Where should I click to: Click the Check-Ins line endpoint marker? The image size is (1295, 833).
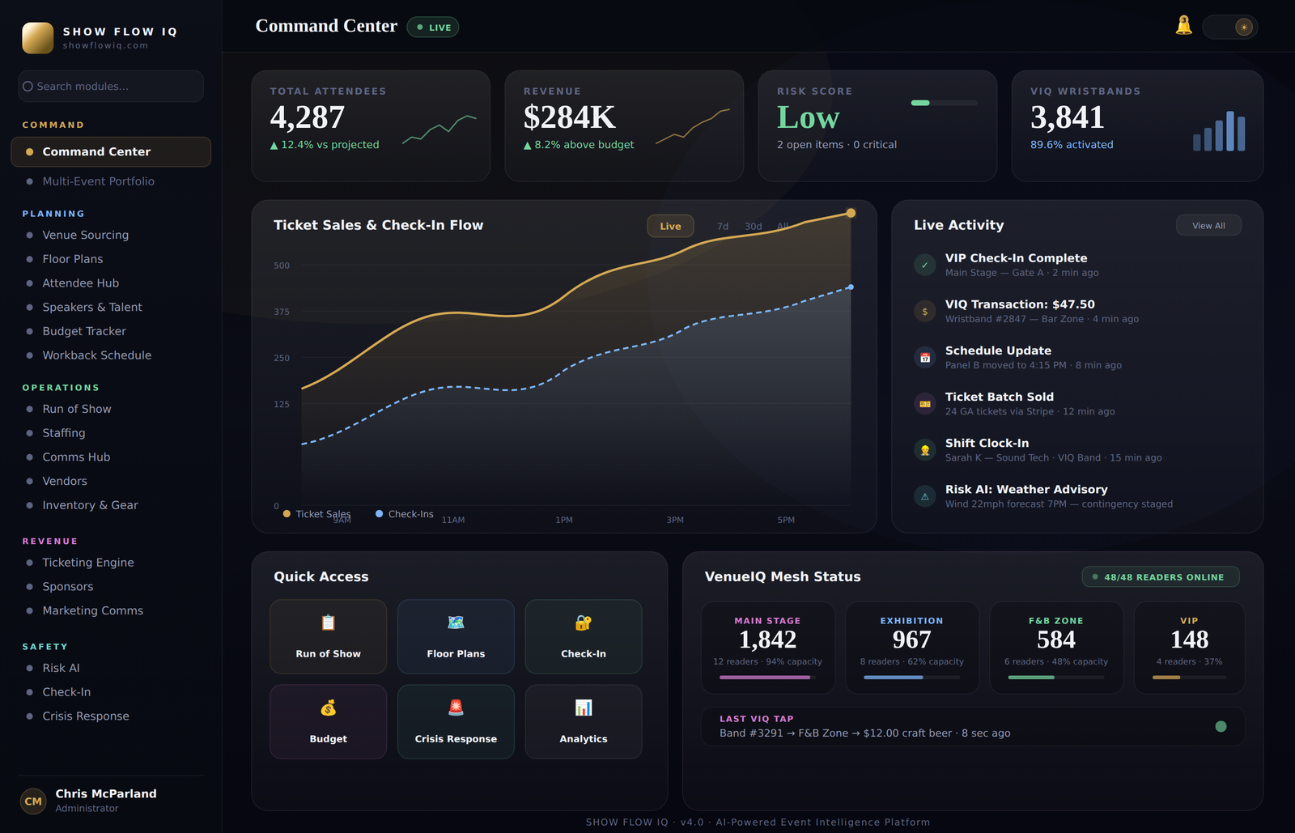[851, 287]
